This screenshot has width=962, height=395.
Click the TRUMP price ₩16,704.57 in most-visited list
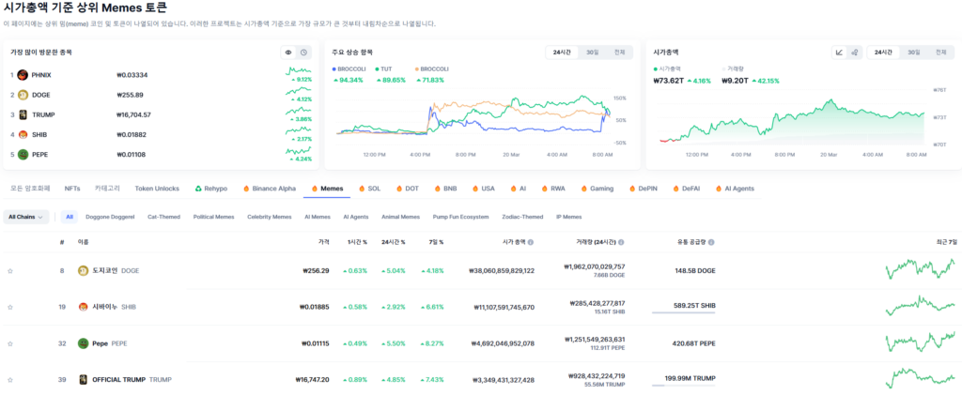click(133, 114)
